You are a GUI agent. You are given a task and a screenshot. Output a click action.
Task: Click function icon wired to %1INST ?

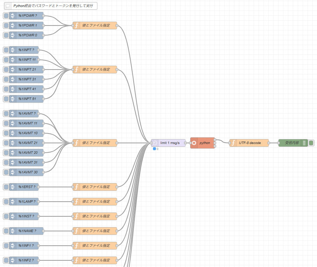click(76, 216)
